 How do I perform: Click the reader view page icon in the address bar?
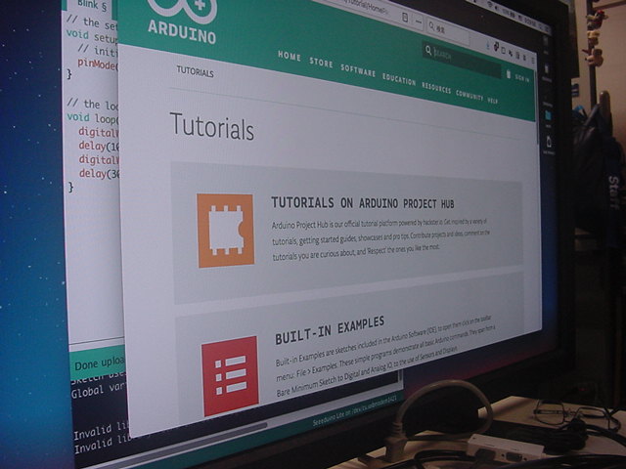[x=405, y=18]
